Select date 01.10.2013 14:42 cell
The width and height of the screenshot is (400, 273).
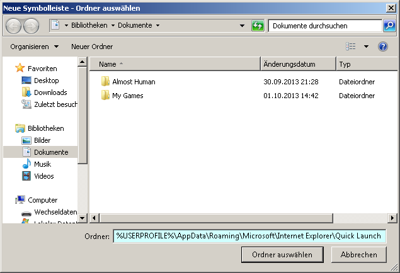(x=291, y=96)
